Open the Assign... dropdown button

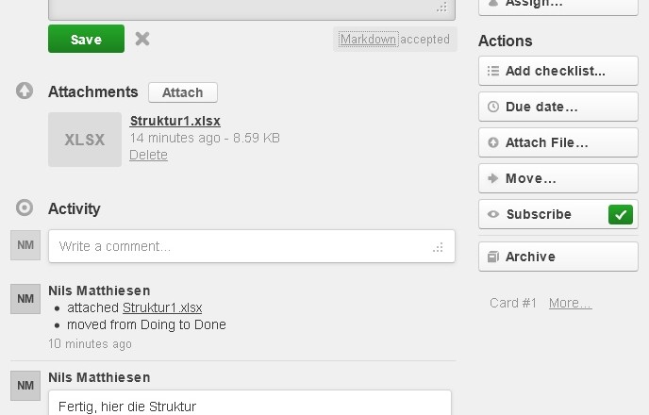pos(558,4)
